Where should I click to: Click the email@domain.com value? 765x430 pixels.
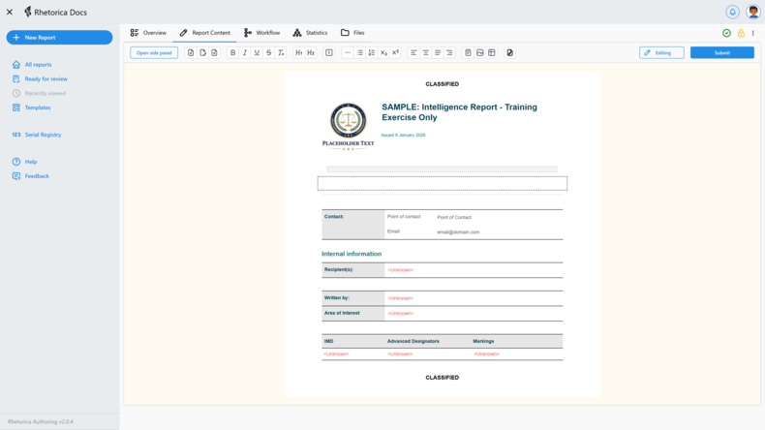[x=458, y=232]
